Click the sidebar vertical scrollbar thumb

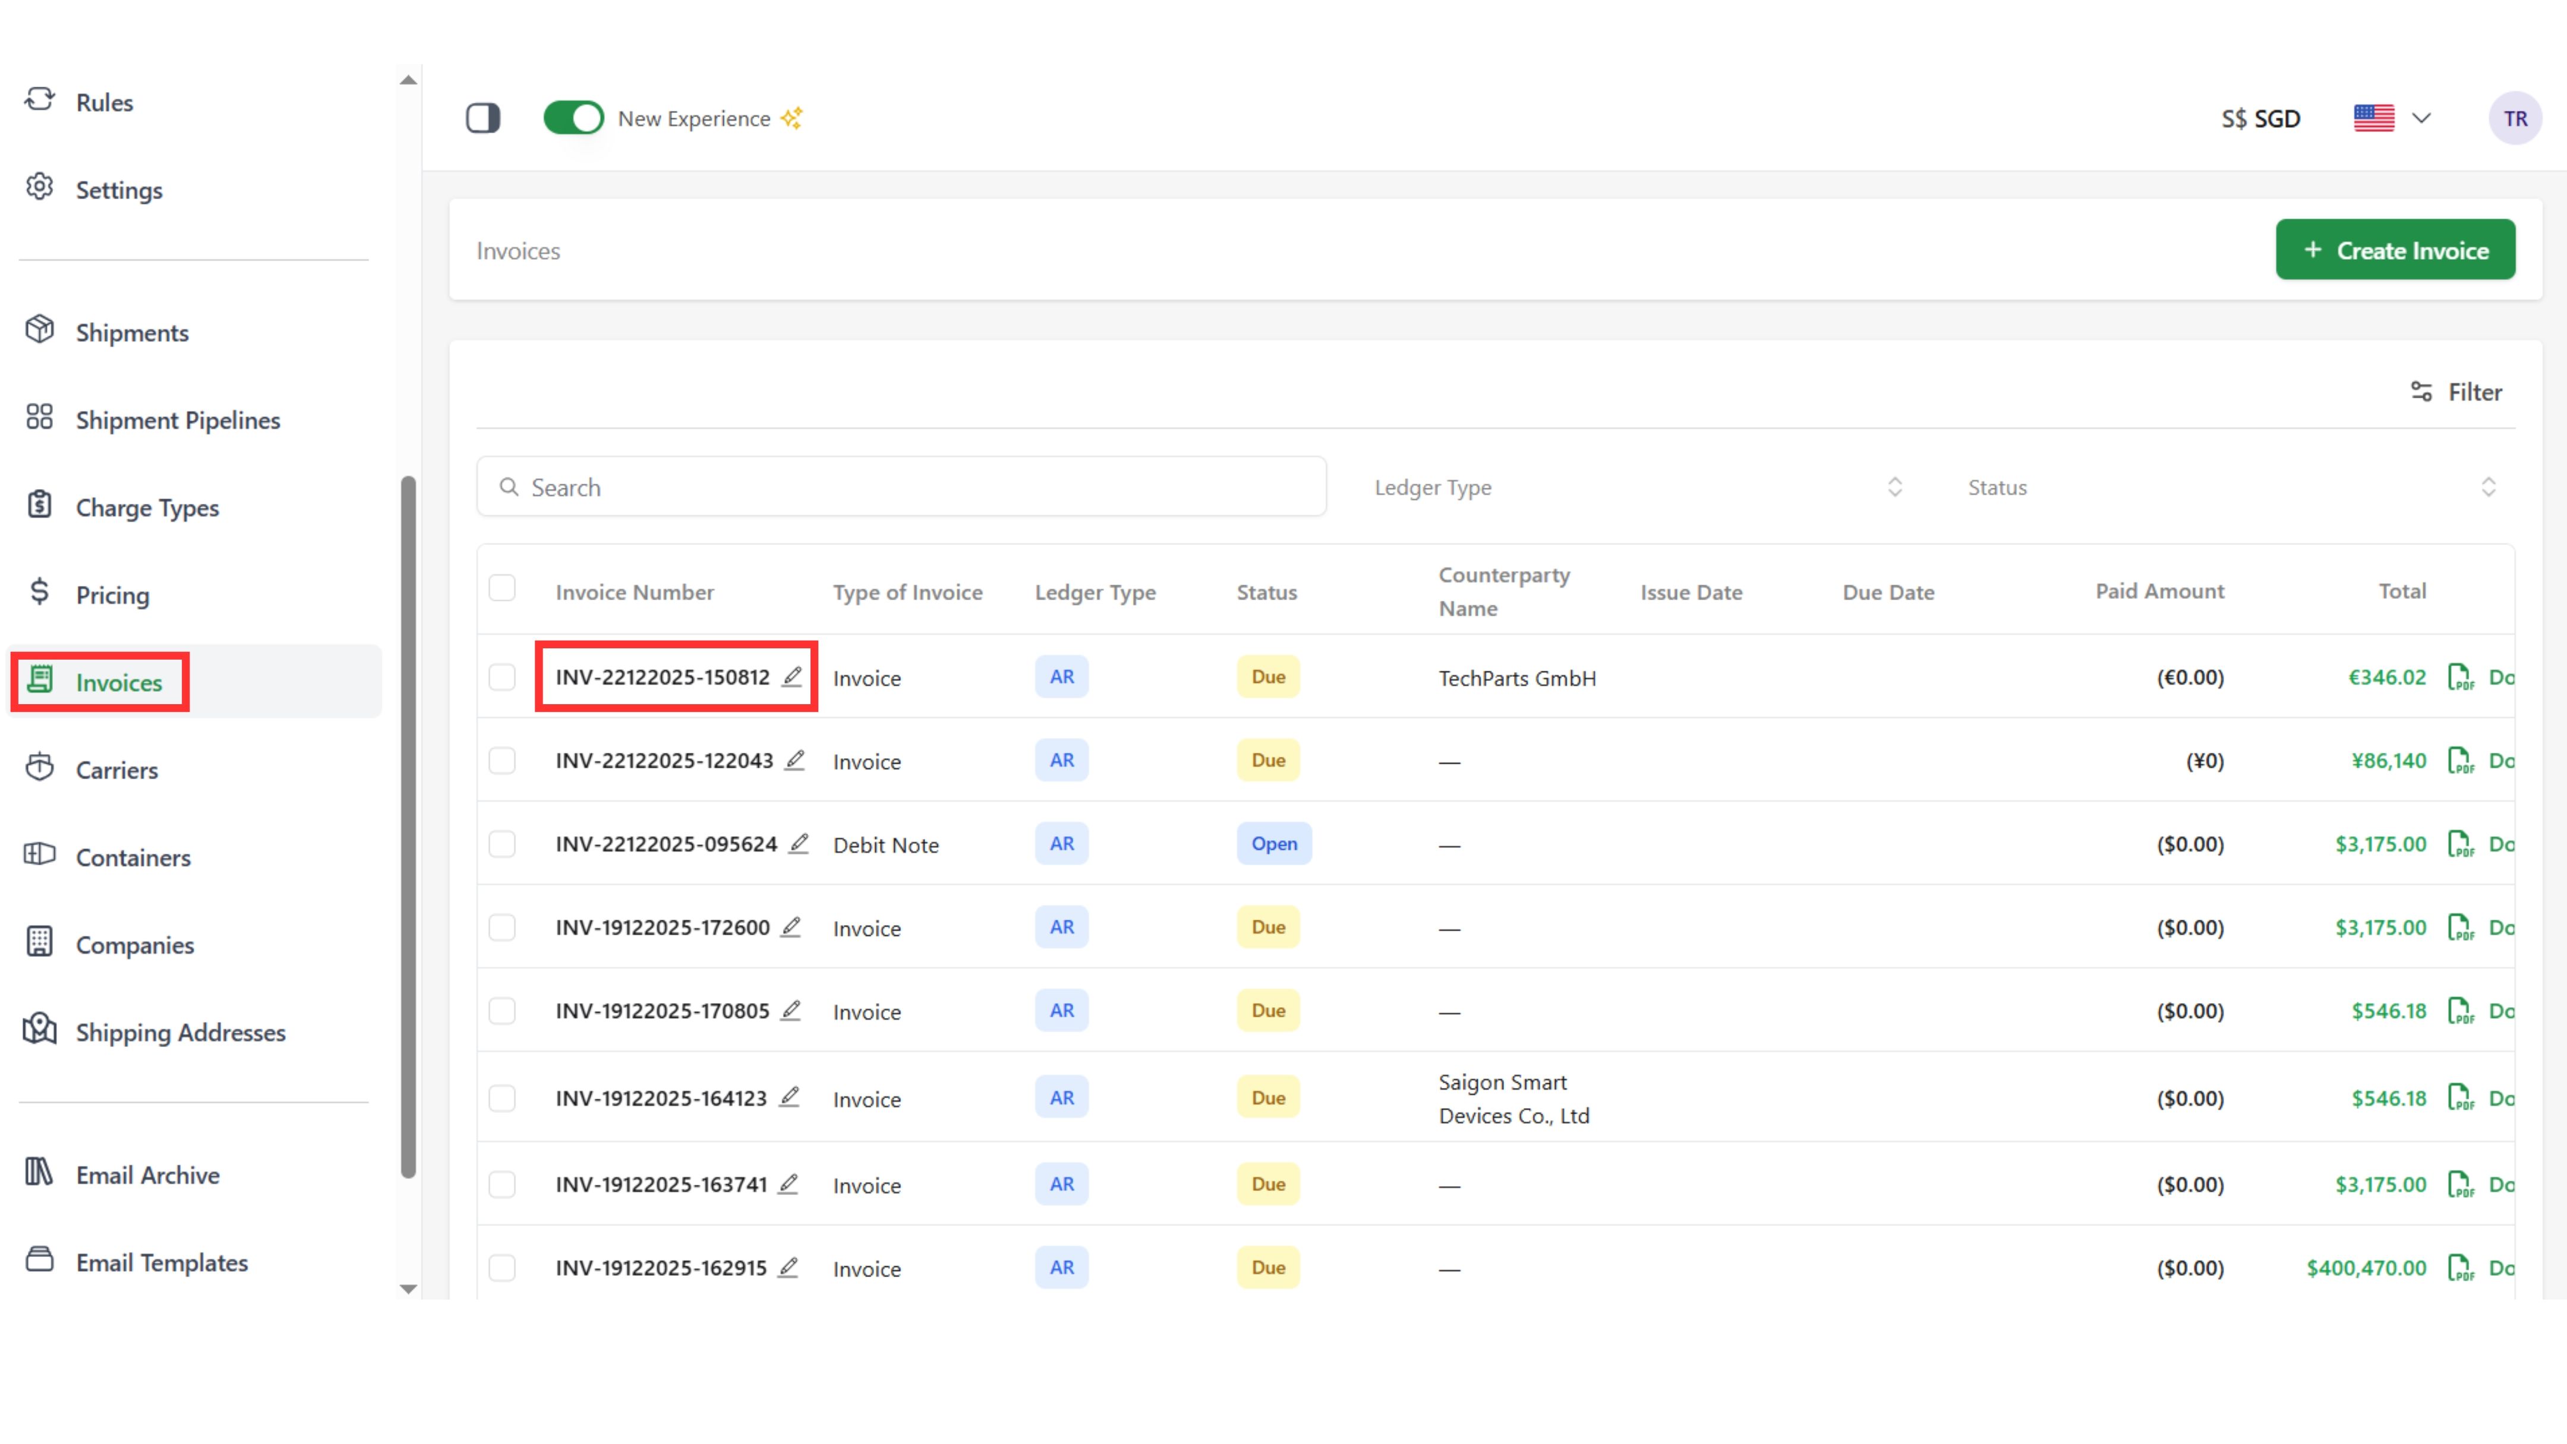408,827
